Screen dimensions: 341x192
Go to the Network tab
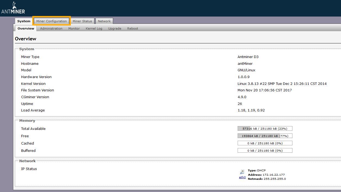[104, 21]
